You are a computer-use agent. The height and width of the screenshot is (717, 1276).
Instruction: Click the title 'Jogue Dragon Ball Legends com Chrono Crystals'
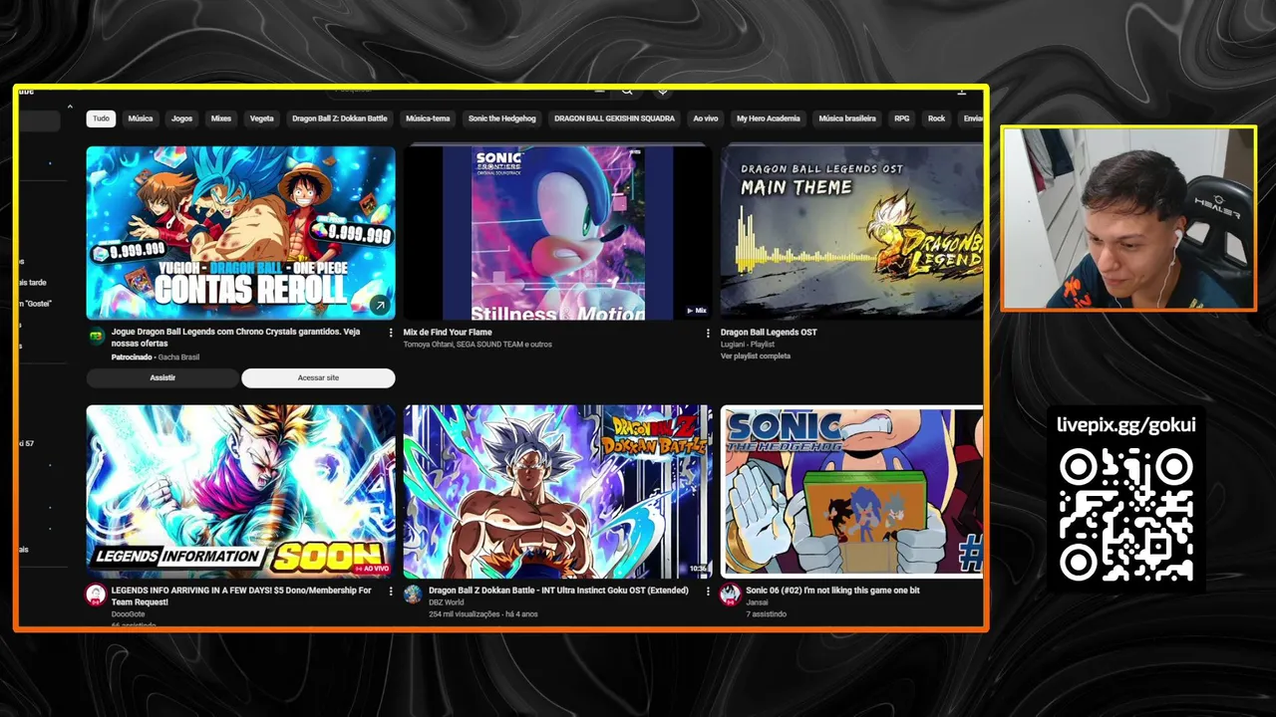click(235, 338)
